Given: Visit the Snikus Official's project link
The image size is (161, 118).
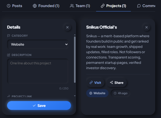Looking at the screenshot, I should point(95,83).
